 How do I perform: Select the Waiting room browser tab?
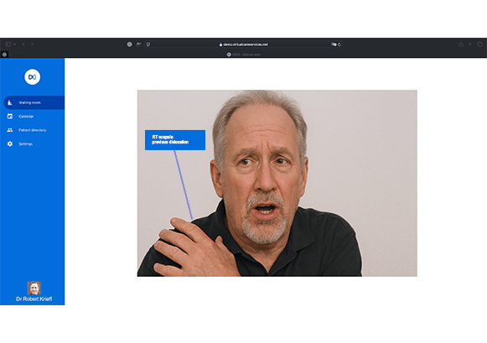(243, 55)
